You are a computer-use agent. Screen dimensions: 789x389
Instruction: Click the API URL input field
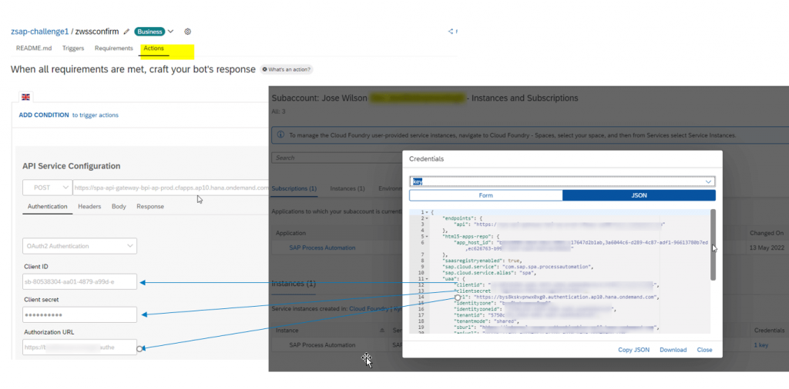(171, 188)
